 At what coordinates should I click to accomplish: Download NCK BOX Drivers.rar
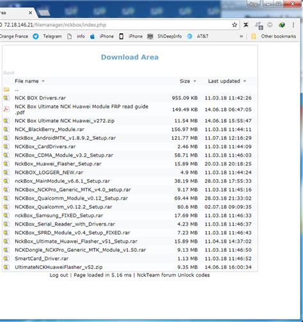40,98
